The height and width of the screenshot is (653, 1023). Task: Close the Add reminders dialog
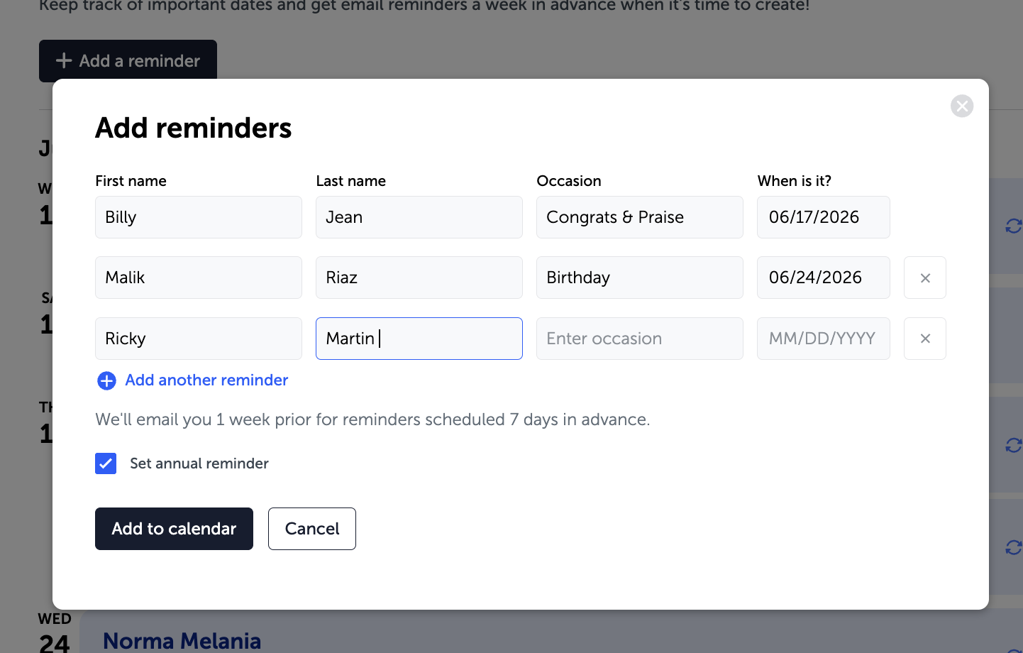coord(962,106)
